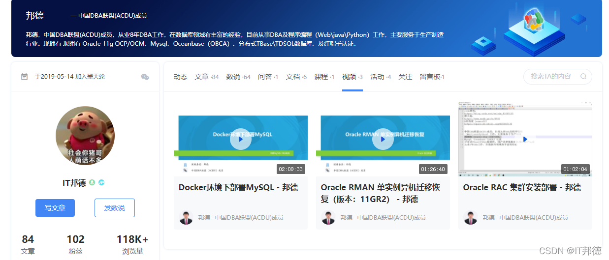Play the Oracle RMAN 单实例异机迁移恢复 video
Image resolution: width=609 pixels, height=260 pixels.
point(383,139)
